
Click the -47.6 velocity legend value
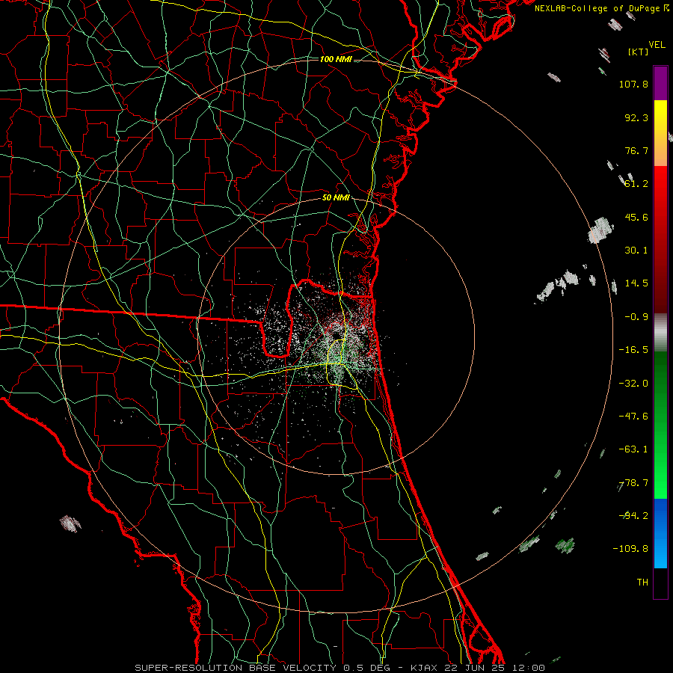click(x=633, y=417)
